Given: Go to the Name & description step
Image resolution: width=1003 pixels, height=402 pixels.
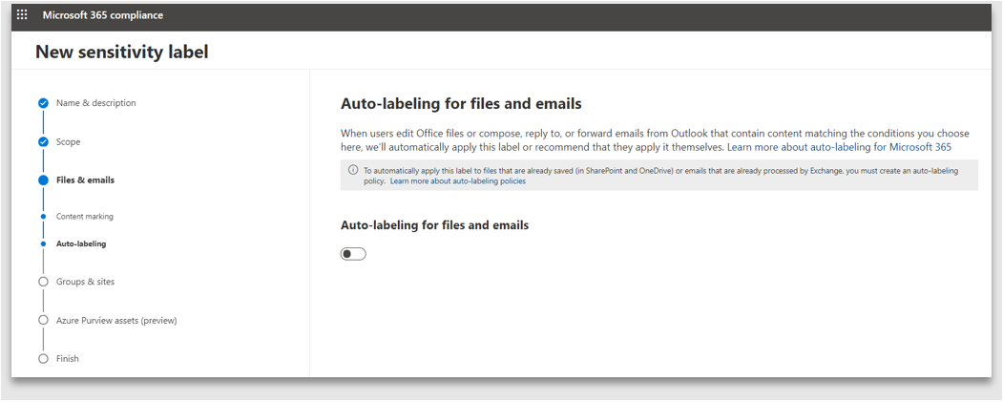Looking at the screenshot, I should (x=95, y=103).
